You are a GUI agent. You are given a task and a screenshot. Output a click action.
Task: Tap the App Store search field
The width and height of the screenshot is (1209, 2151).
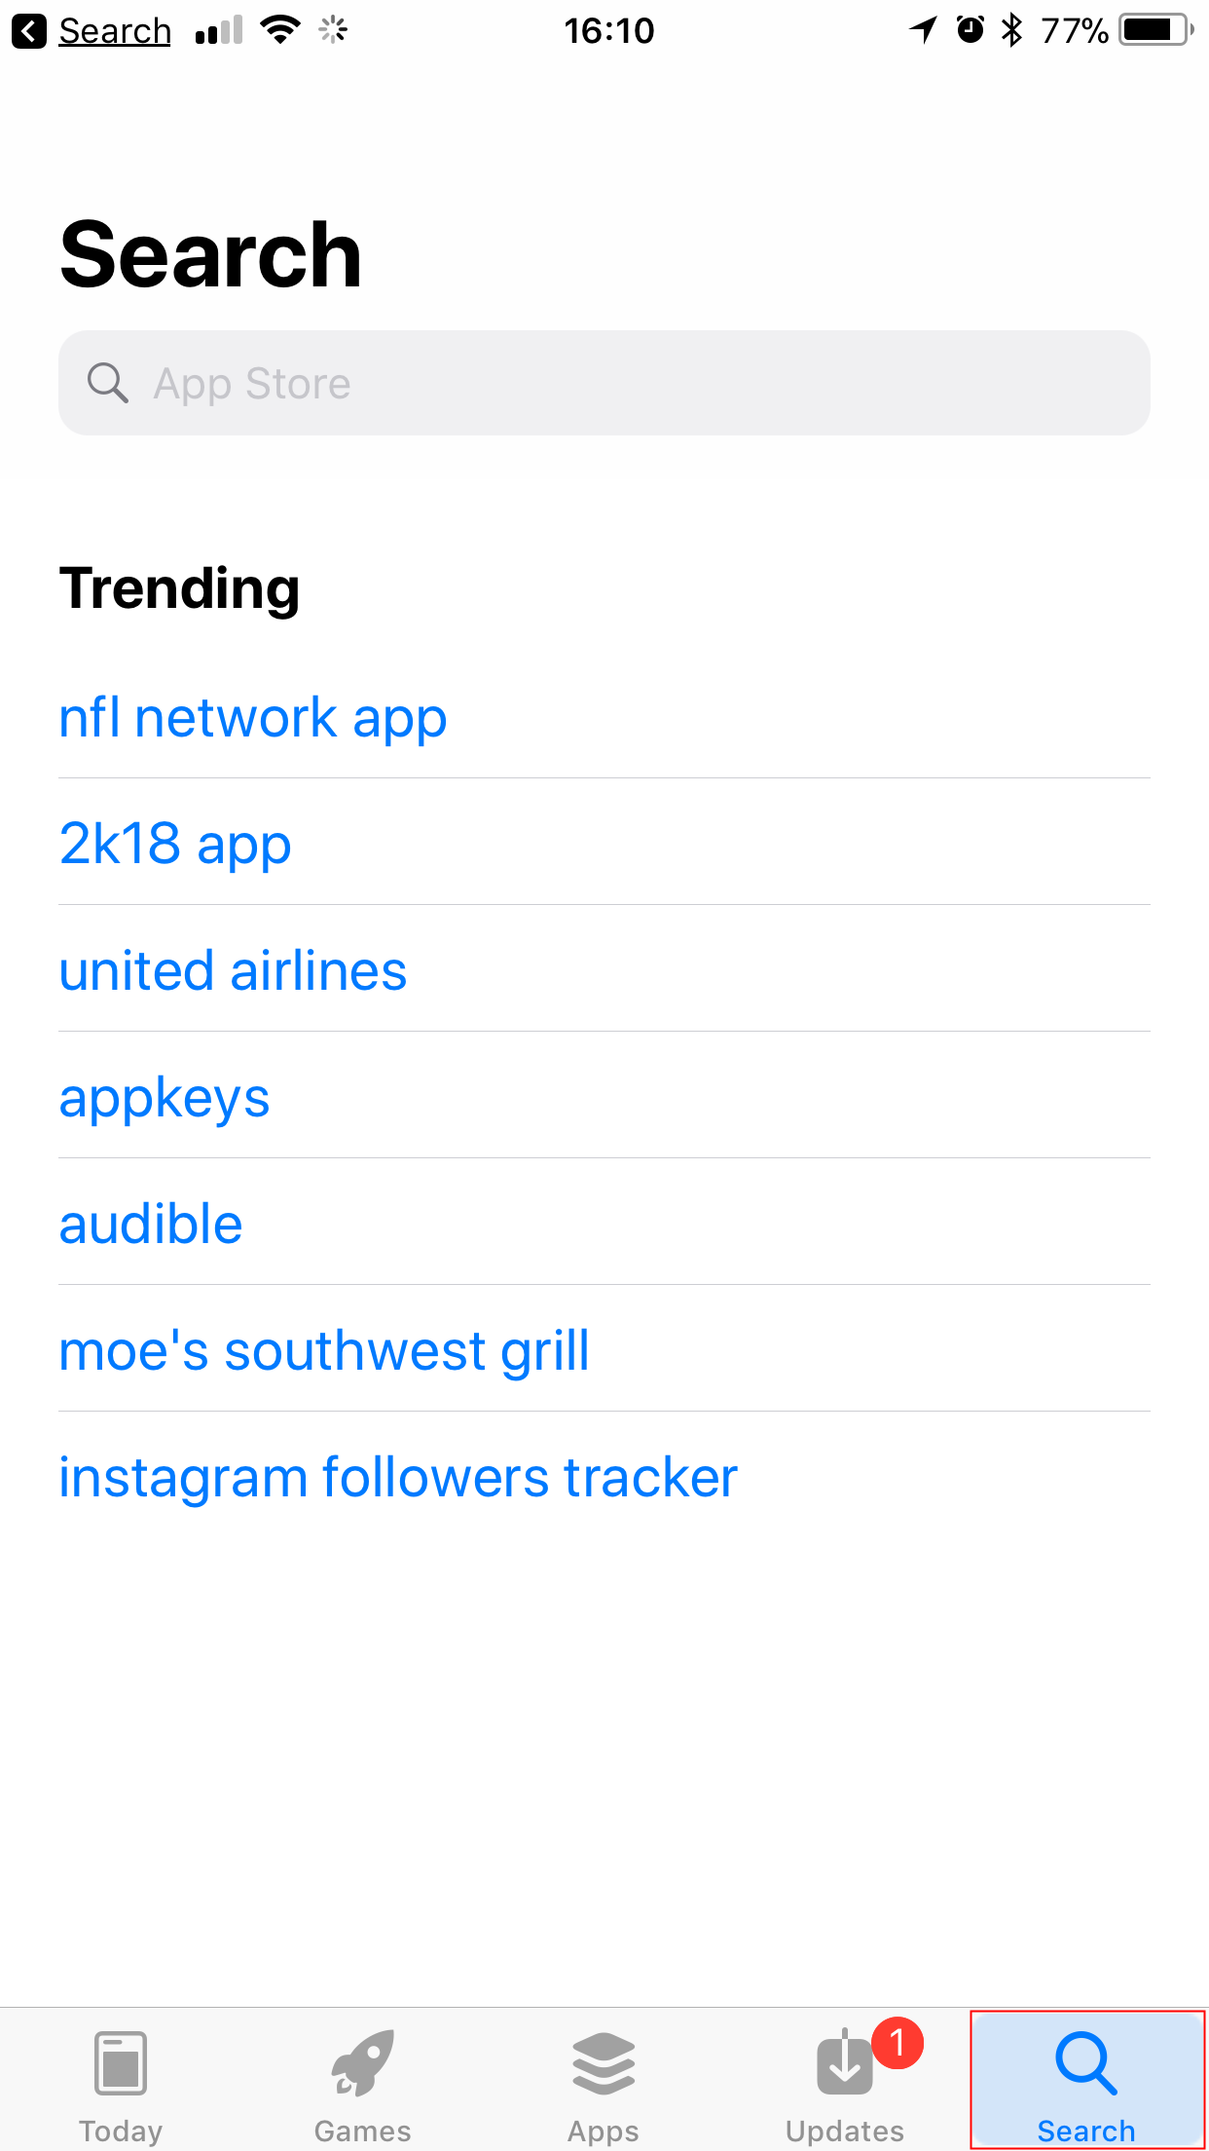click(x=604, y=383)
